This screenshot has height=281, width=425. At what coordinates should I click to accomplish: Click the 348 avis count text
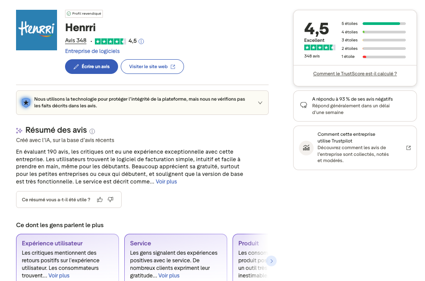pyautogui.click(x=312, y=56)
